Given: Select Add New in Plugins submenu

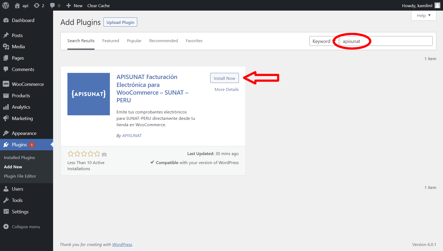Looking at the screenshot, I should coord(13,167).
